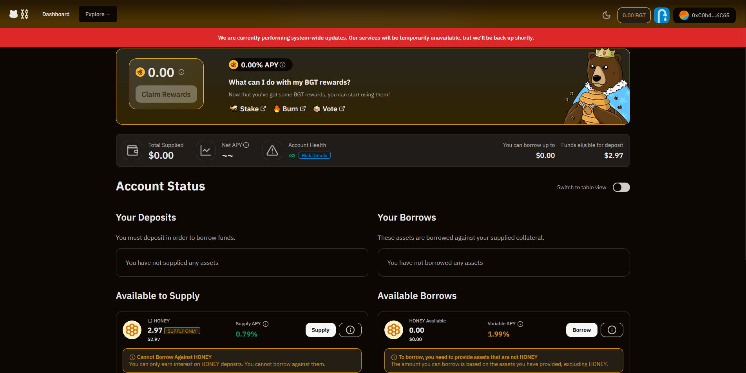Toggle dark mode with the moon icon

click(x=606, y=15)
